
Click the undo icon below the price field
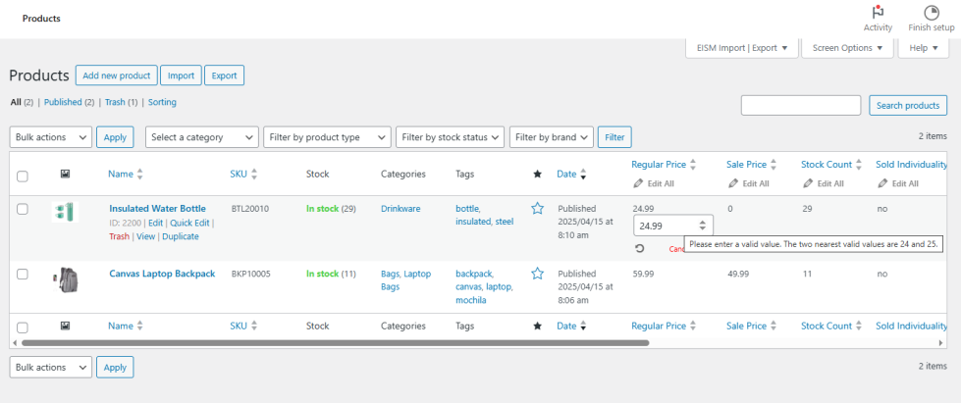pyautogui.click(x=640, y=248)
